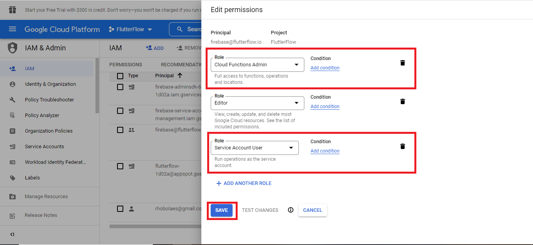Open the Service Account User role dropdown
Image resolution: width=533 pixels, height=245 pixels.
[255, 148]
